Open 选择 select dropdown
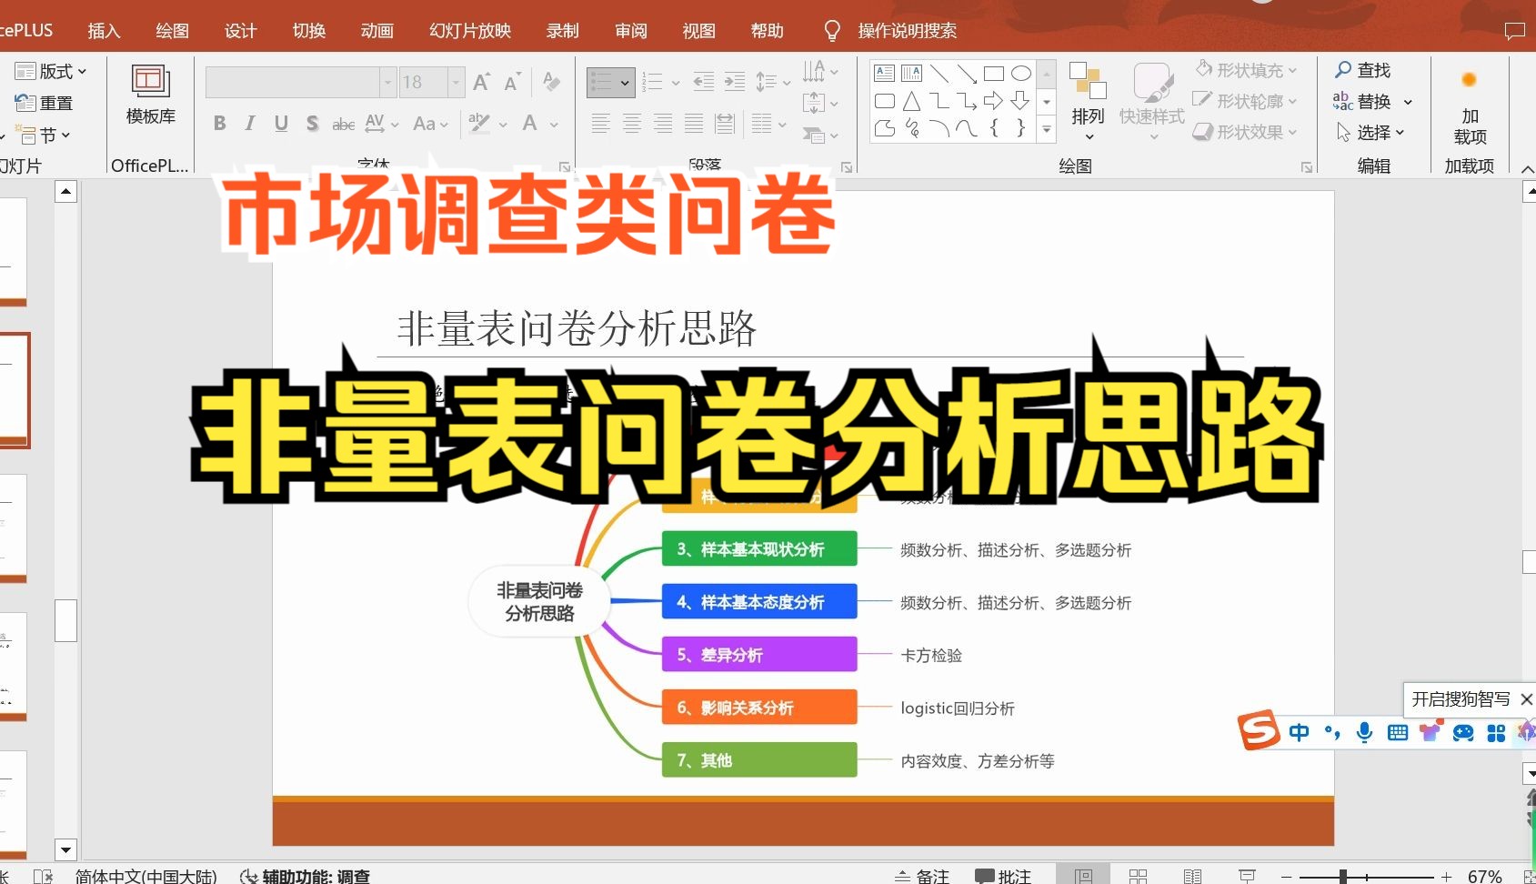Viewport: 1536px width, 884px height. (1371, 132)
